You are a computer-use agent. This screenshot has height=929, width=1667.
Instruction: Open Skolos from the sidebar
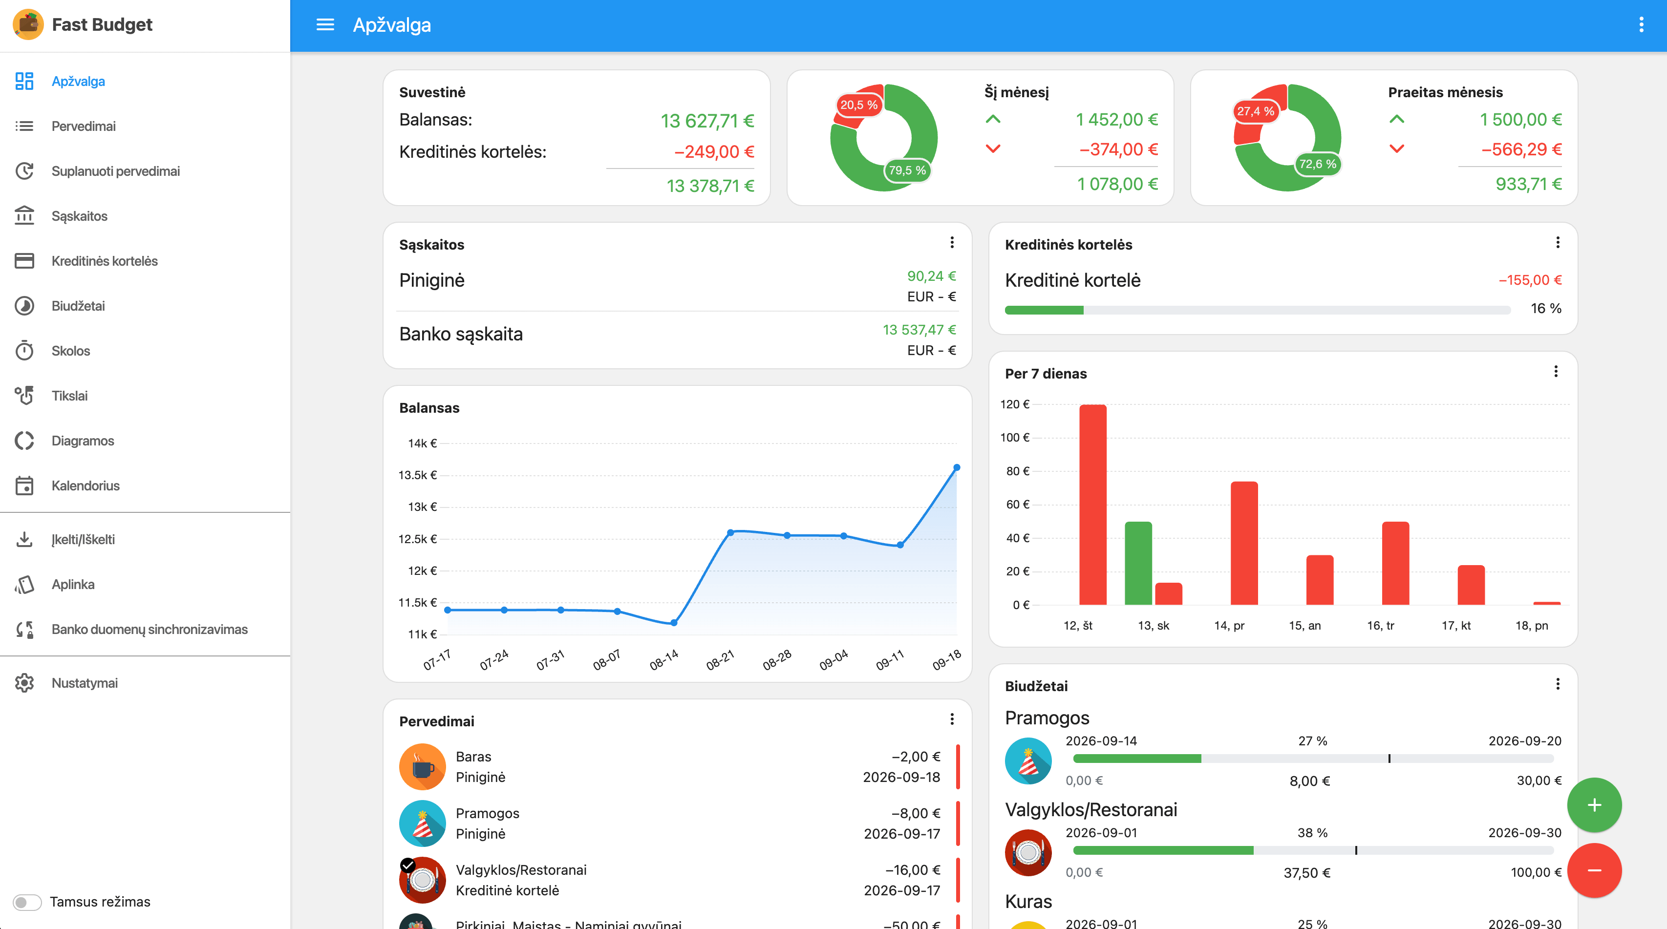pos(145,351)
